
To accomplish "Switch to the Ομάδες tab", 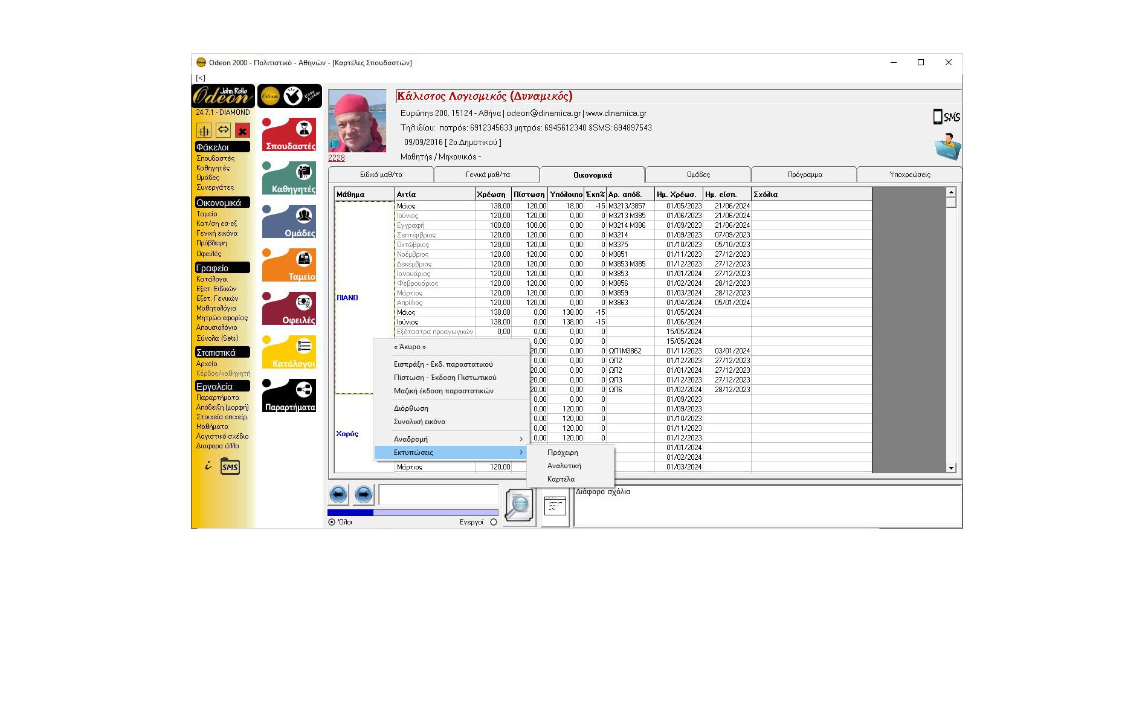I will point(698,175).
